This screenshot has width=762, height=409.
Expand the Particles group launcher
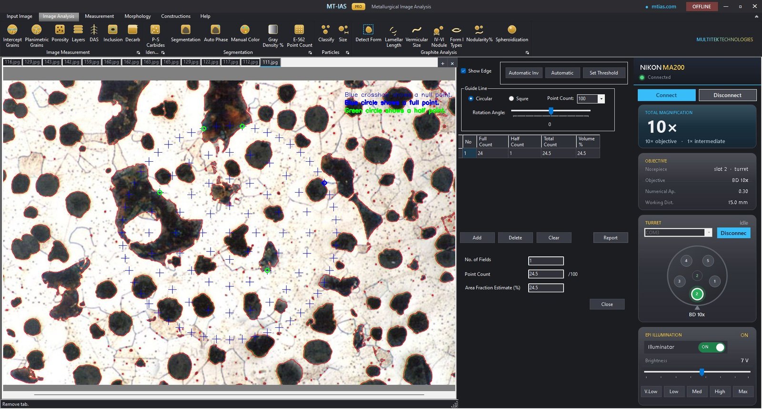[348, 53]
